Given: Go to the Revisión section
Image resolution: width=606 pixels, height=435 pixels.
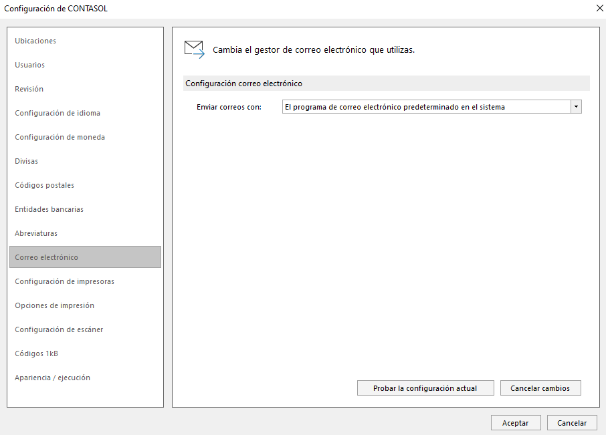Looking at the screenshot, I should 29,89.
